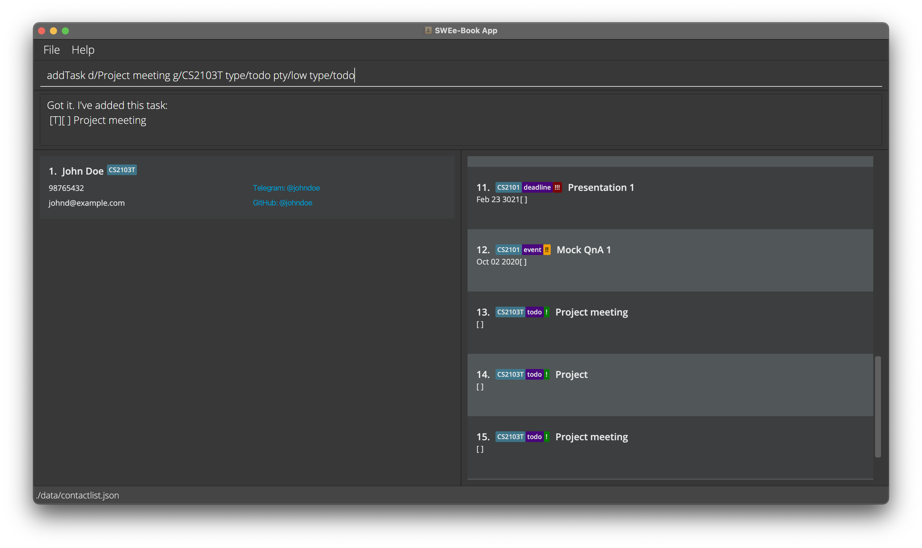
Task: Open John Doe's GitHub link
Action: [x=282, y=203]
